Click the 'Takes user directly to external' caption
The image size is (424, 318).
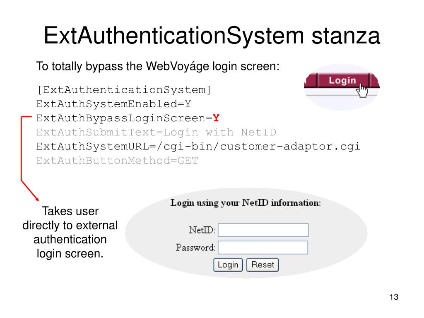click(x=70, y=232)
